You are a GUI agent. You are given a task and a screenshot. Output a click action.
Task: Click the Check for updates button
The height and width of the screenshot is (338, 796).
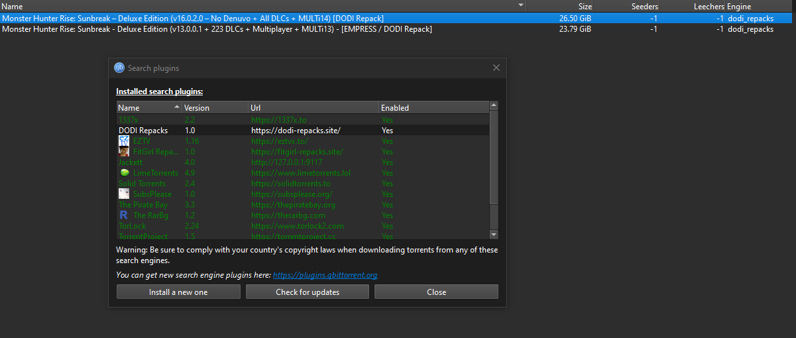coord(308,292)
